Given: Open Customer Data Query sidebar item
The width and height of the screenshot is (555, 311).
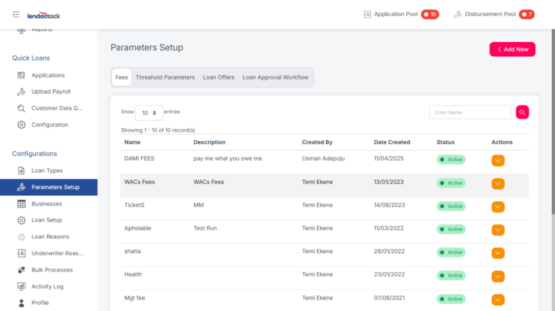Looking at the screenshot, I should [x=56, y=108].
